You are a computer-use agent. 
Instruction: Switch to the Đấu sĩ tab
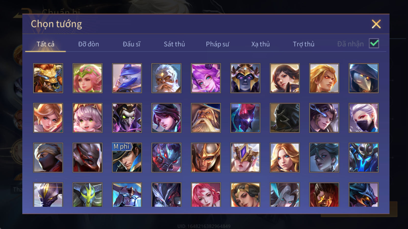pyautogui.click(x=132, y=44)
